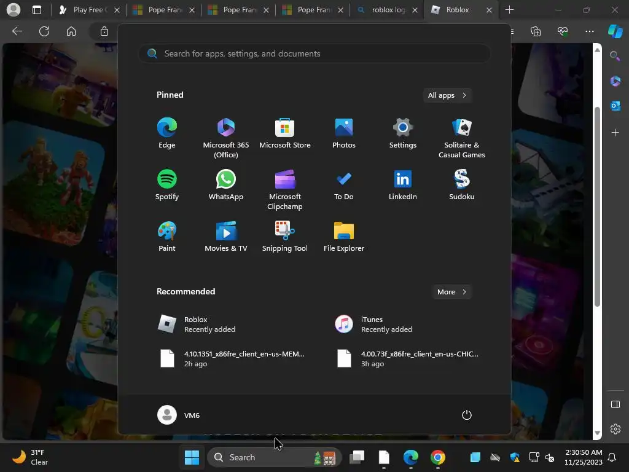The height and width of the screenshot is (472, 629).
Task: Click the Start menu search field
Action: pos(314,53)
